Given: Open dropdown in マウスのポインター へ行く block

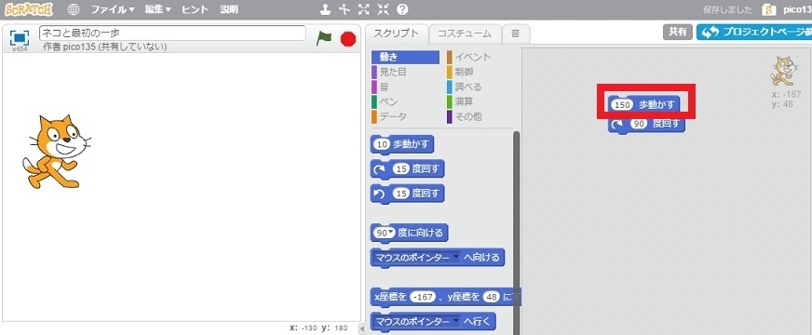Looking at the screenshot, I should pyautogui.click(x=455, y=322).
